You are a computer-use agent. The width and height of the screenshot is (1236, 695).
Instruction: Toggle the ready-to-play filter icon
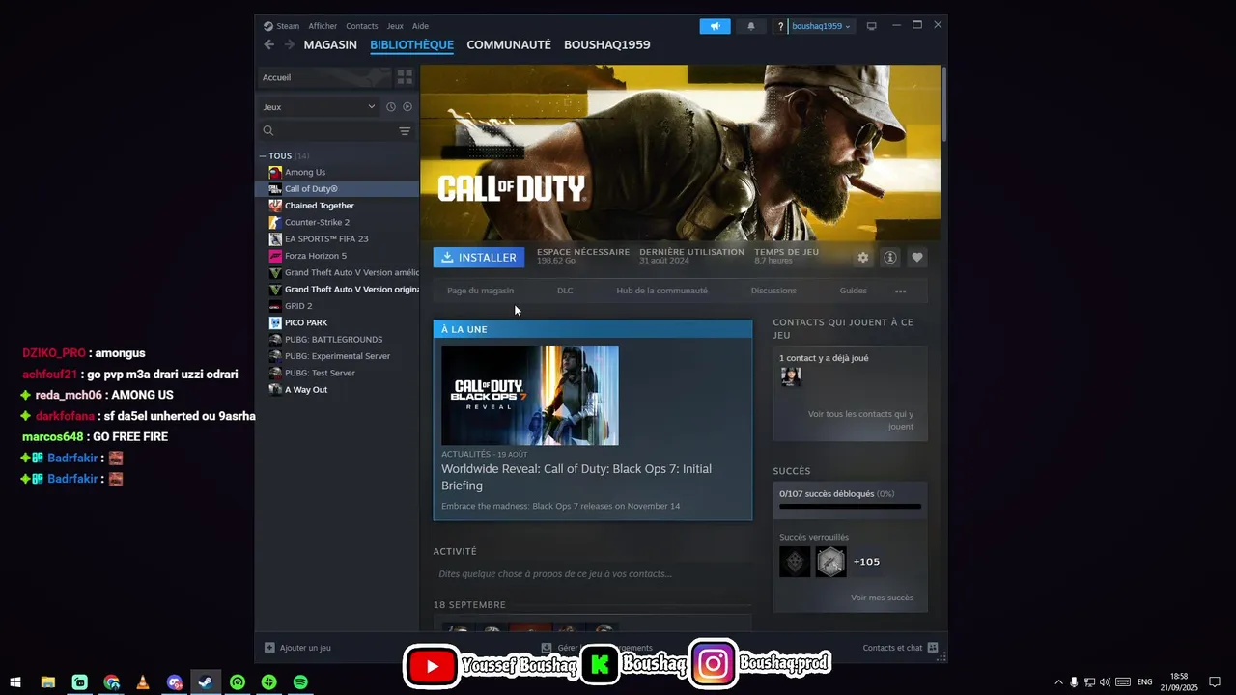point(407,107)
